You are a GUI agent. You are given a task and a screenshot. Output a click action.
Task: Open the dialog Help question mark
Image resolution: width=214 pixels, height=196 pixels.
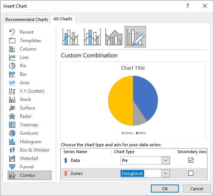[188, 6]
